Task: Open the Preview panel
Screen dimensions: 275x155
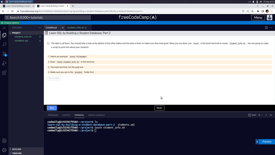Action: (x=266, y=142)
